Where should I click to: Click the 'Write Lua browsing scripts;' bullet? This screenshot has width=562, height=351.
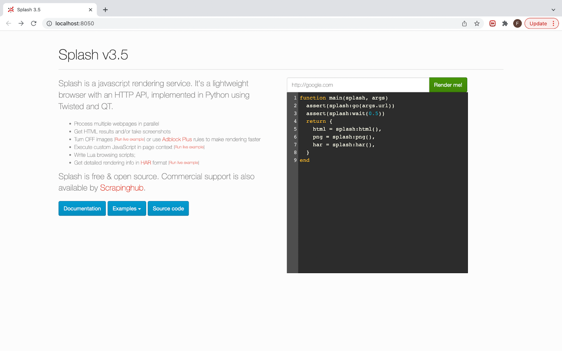105,155
